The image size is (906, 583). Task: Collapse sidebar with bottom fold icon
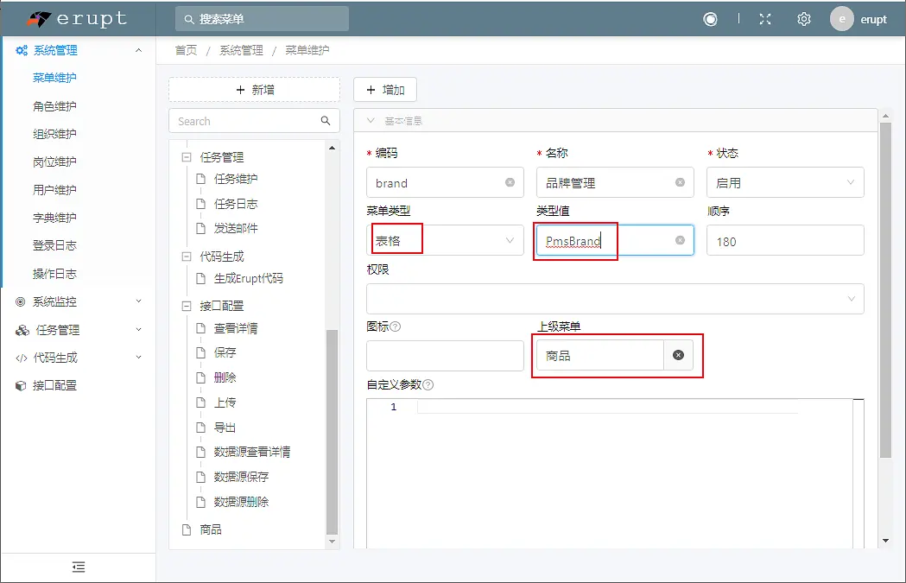79,567
